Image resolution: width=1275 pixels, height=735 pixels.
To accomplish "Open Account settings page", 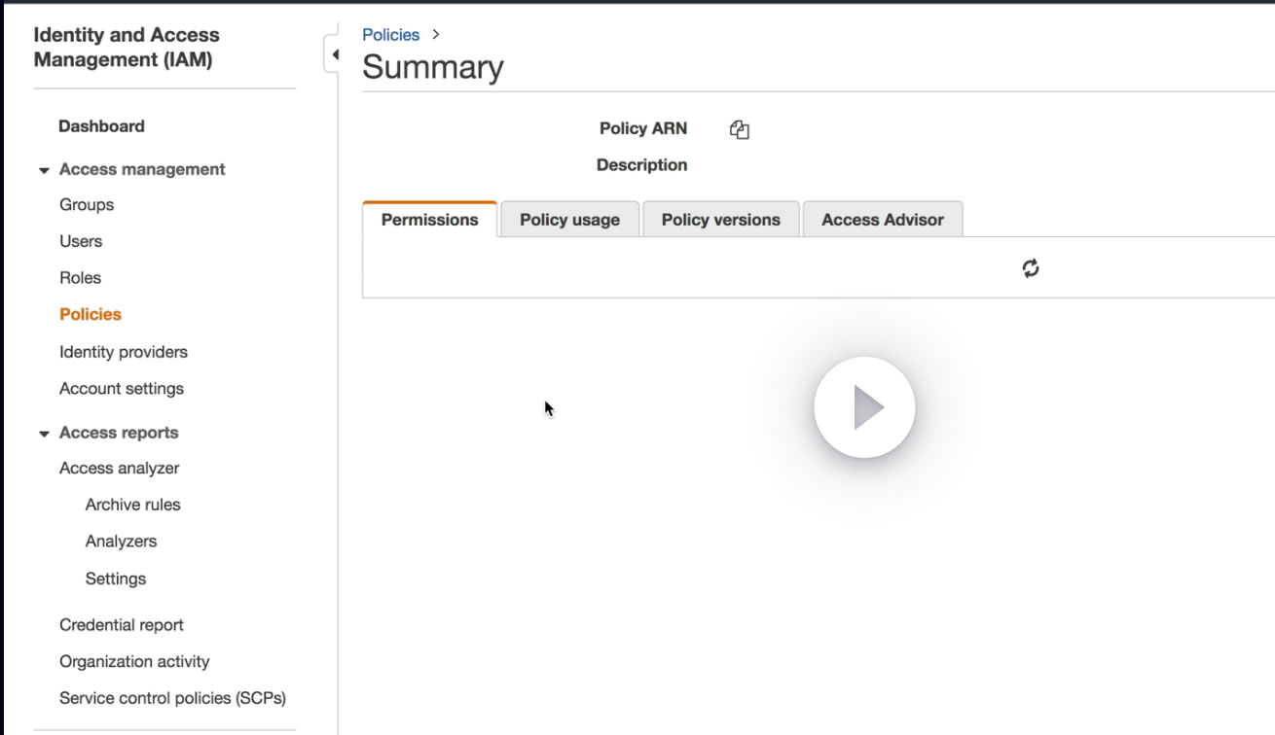I will click(122, 389).
